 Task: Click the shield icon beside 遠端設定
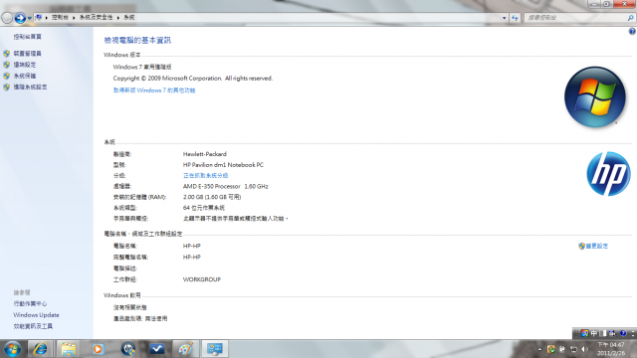tap(7, 65)
